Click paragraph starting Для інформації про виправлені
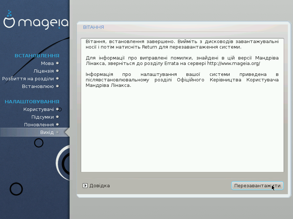This screenshot has height=219, width=293. (x=182, y=61)
